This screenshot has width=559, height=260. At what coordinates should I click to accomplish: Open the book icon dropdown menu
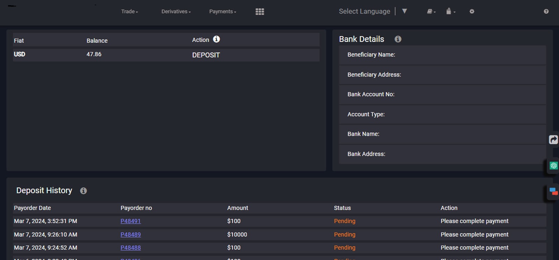pyautogui.click(x=431, y=12)
